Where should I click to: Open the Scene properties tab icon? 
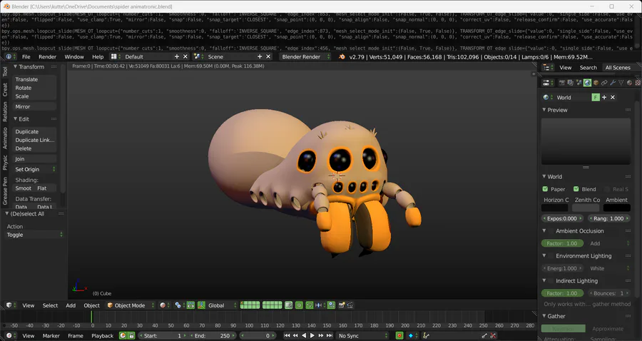[x=579, y=83]
